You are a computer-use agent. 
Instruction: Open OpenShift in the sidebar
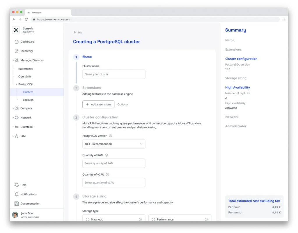(25, 77)
